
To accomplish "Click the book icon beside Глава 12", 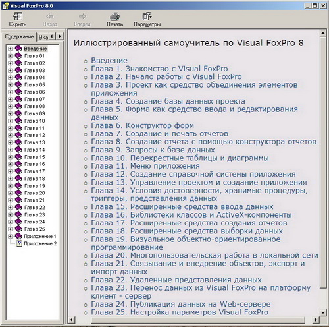I will click(18, 135).
